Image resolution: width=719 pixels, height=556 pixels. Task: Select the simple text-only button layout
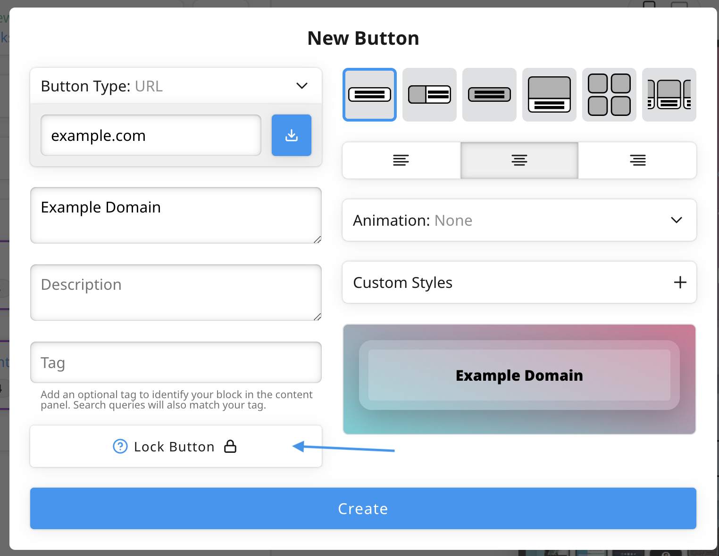click(x=369, y=95)
